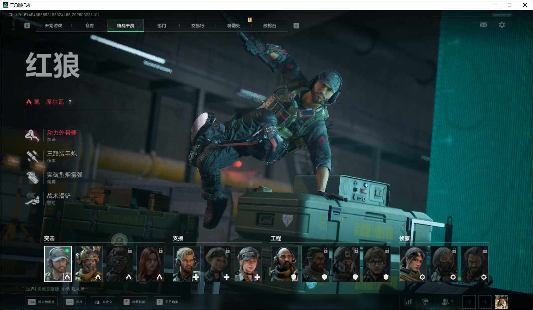Open the friends icon showing 0

pos(447,302)
